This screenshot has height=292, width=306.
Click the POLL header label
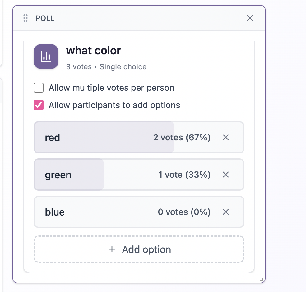click(x=45, y=18)
